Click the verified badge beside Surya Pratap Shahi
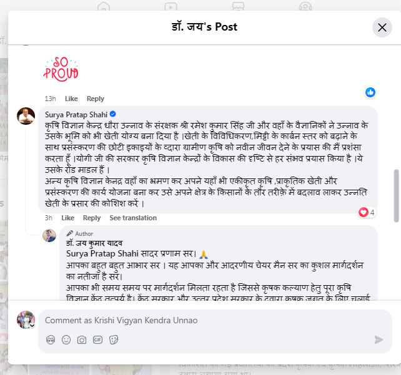The image size is (401, 375). [113, 114]
